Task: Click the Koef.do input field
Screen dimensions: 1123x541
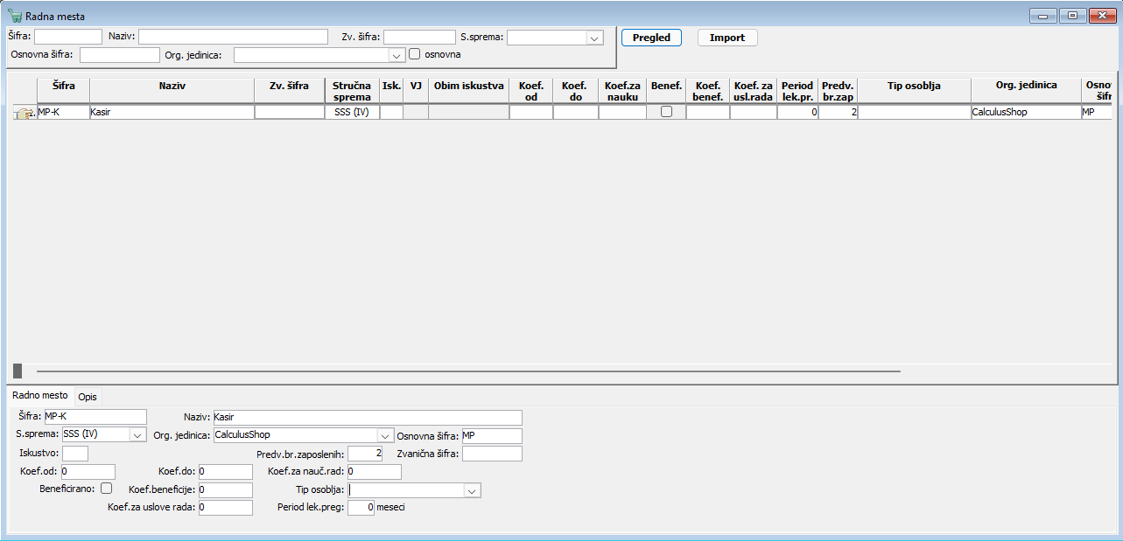Action: (225, 472)
